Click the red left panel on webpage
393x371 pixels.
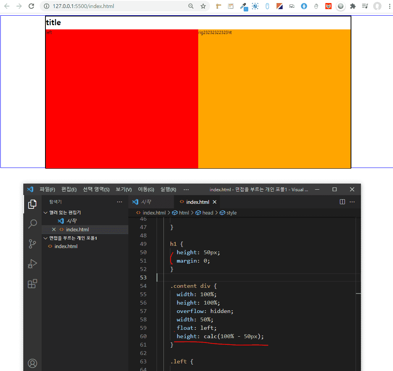coord(122,99)
